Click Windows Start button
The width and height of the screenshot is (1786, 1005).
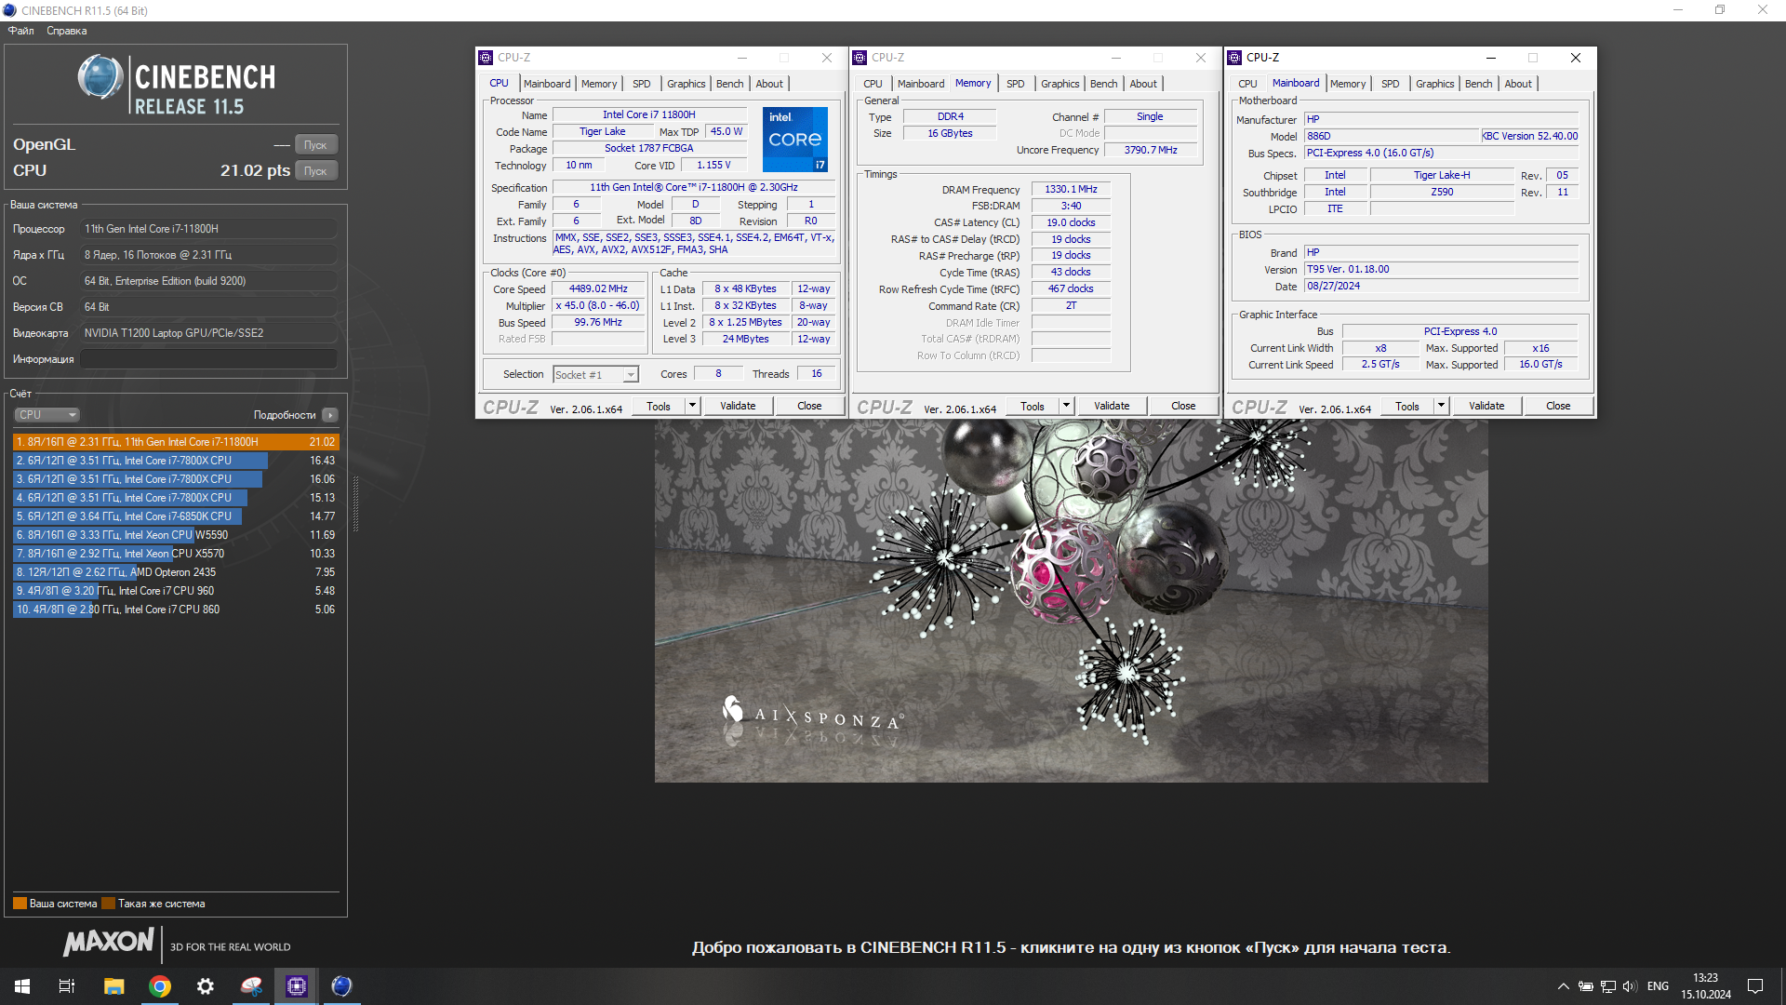22,986
